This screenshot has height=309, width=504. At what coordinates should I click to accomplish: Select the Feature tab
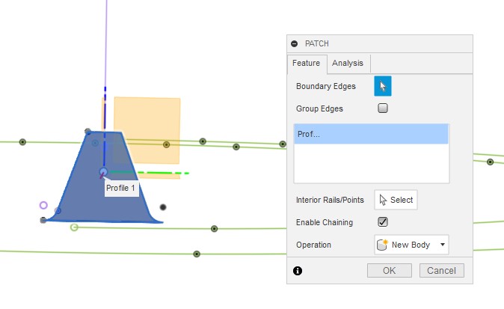tap(306, 64)
